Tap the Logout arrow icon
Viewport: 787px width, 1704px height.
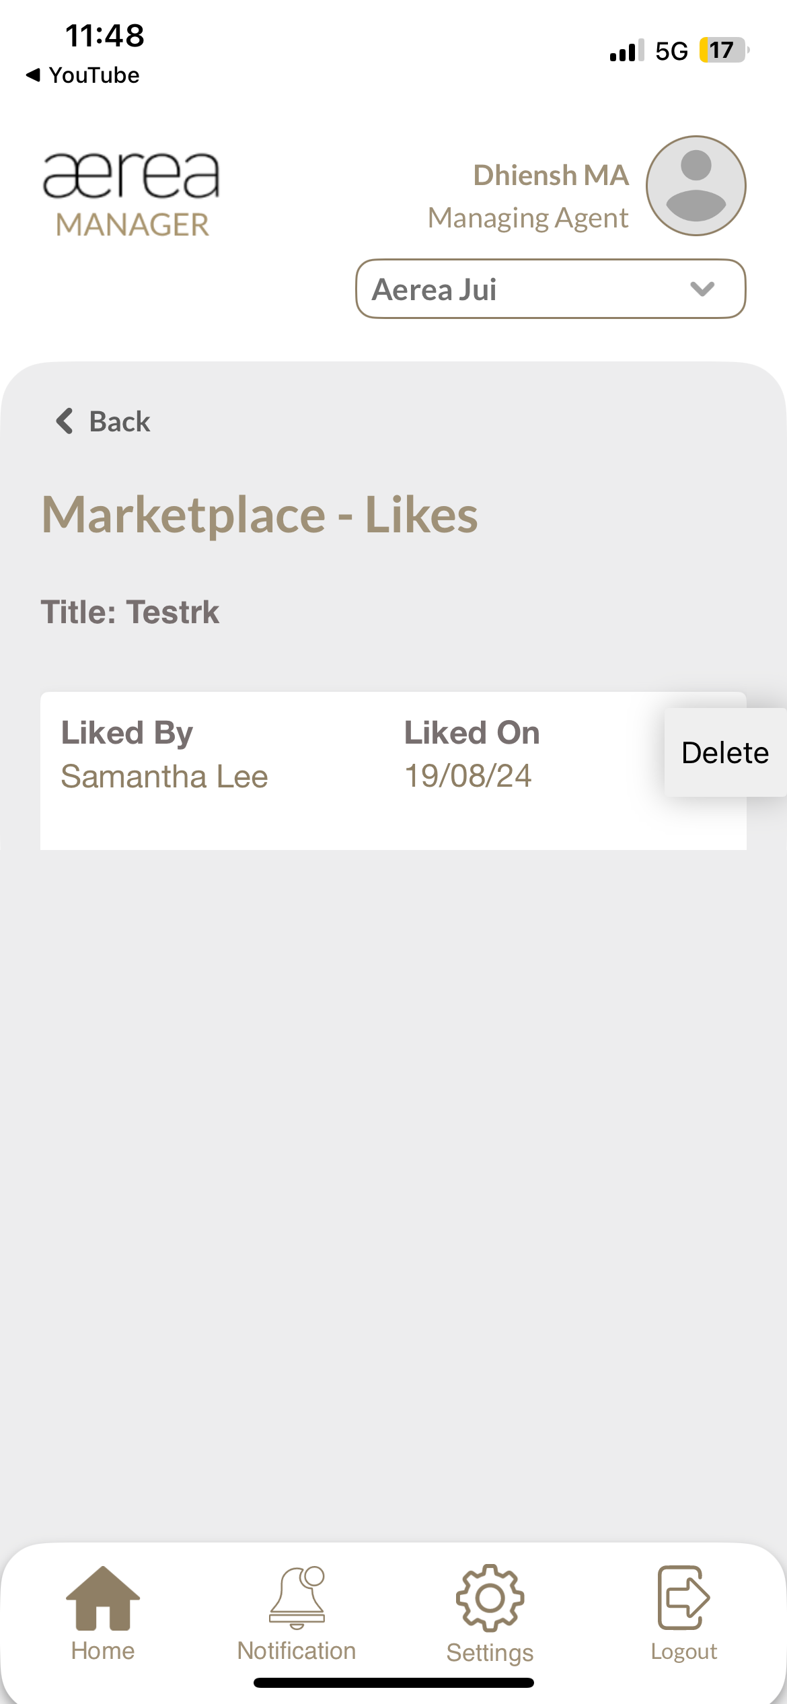[x=683, y=1598]
